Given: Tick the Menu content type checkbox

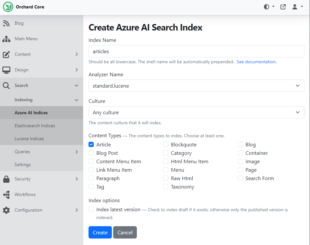Looking at the screenshot, I should click(x=166, y=170).
